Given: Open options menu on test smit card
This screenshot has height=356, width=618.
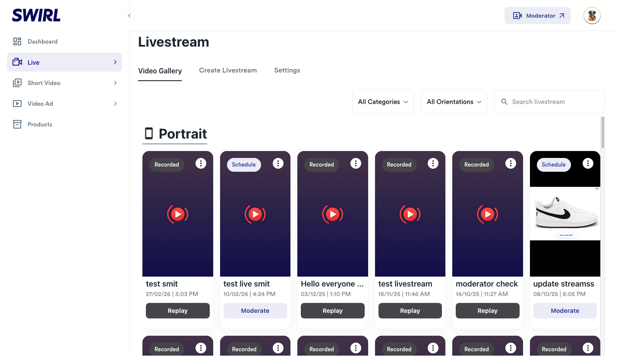Looking at the screenshot, I should 201,163.
